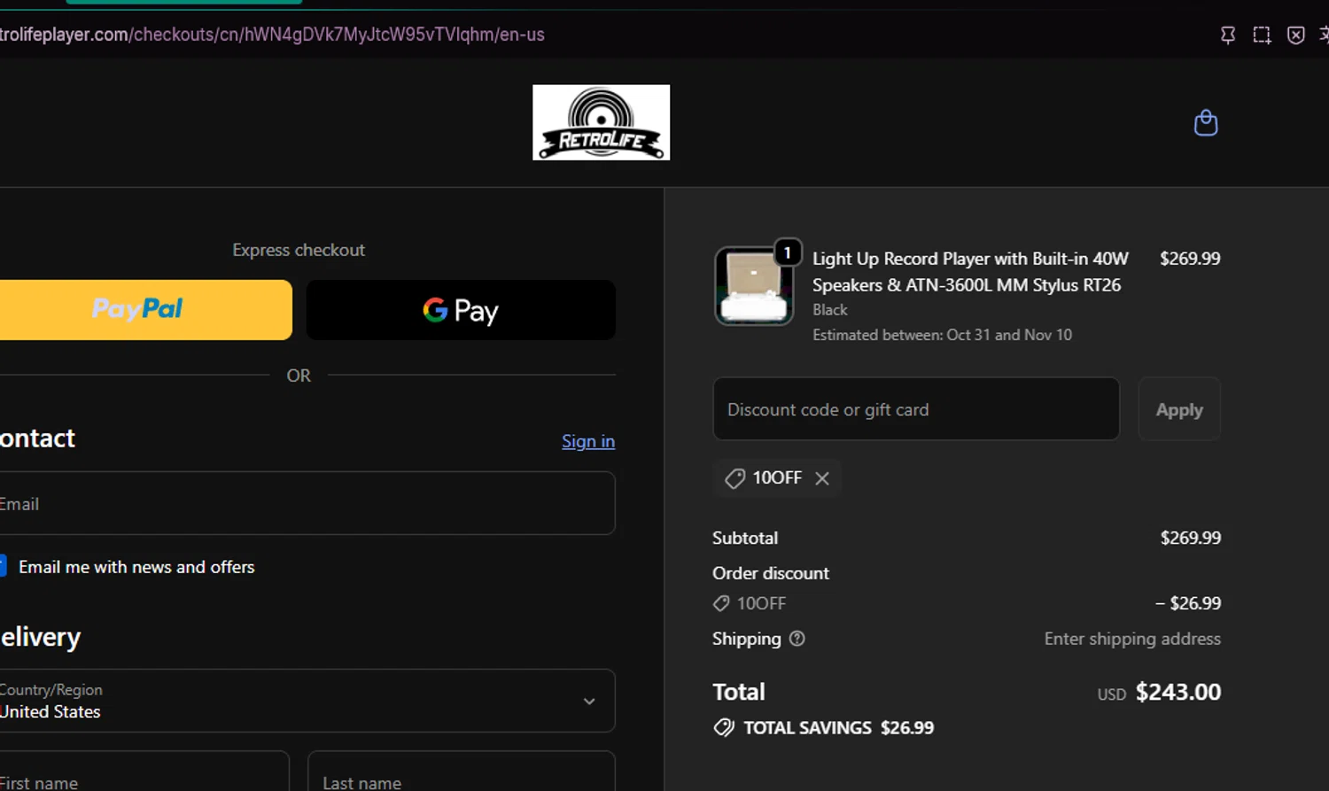Click the Shipping help question mark icon

coord(797,639)
